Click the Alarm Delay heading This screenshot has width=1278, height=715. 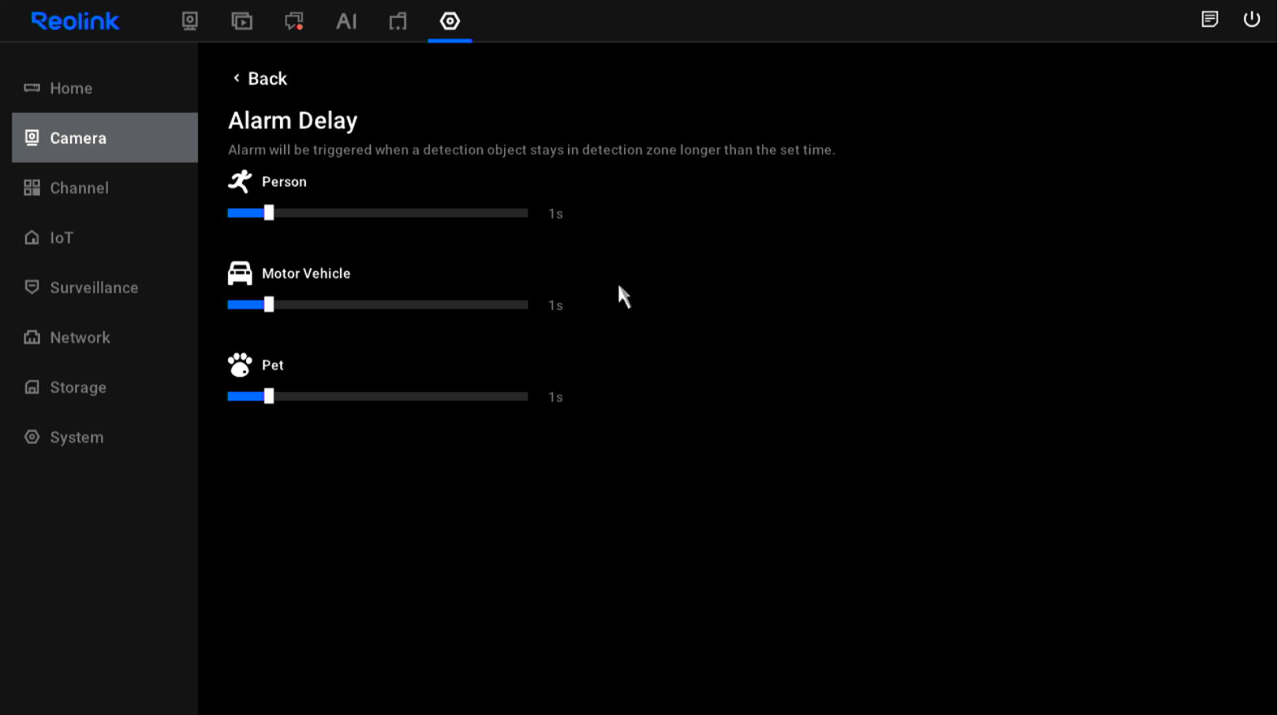[x=293, y=121]
